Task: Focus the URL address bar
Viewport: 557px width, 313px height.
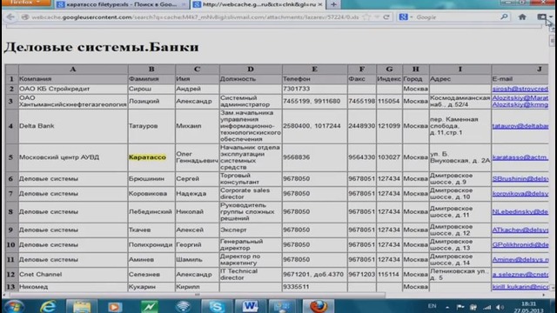Action: click(x=195, y=17)
